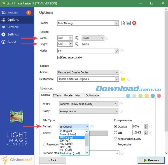Enable the Progressive checkbox
The height and width of the screenshot is (165, 168).
click(x=115, y=144)
